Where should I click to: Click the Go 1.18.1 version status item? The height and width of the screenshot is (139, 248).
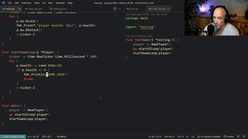point(33,137)
